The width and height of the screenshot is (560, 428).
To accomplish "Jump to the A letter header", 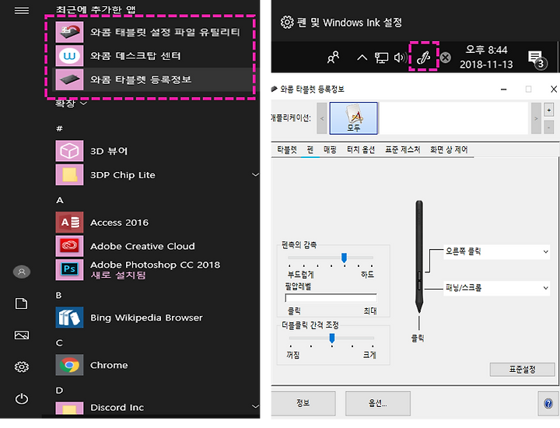I will 60,200.
